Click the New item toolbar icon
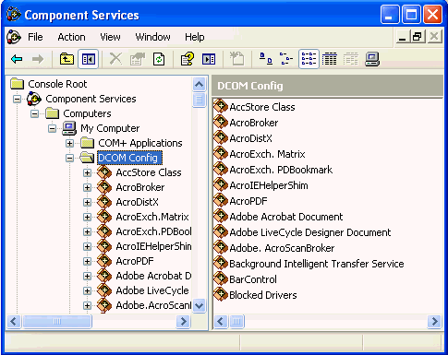The height and width of the screenshot is (355, 448). [236, 58]
